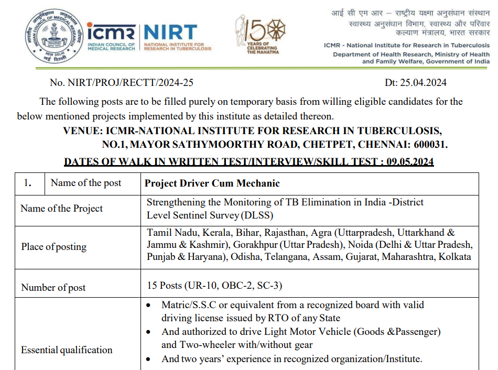
Task: Click the serial number 1. cell
Action: 30,183
